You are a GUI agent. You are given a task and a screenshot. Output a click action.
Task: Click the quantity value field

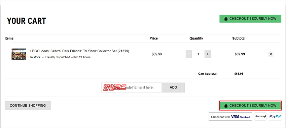[x=198, y=54]
